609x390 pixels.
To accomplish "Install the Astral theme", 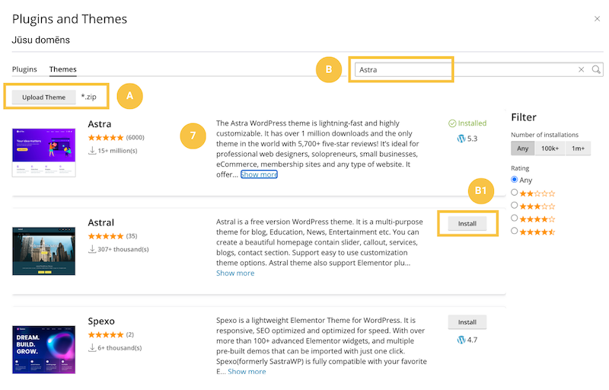I will click(x=467, y=224).
